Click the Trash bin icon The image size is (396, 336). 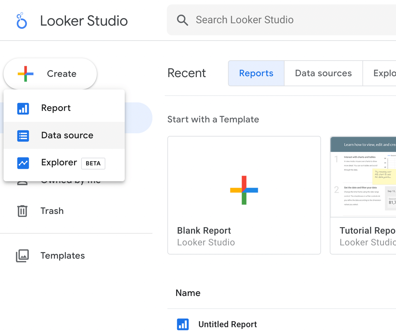pyautogui.click(x=22, y=211)
